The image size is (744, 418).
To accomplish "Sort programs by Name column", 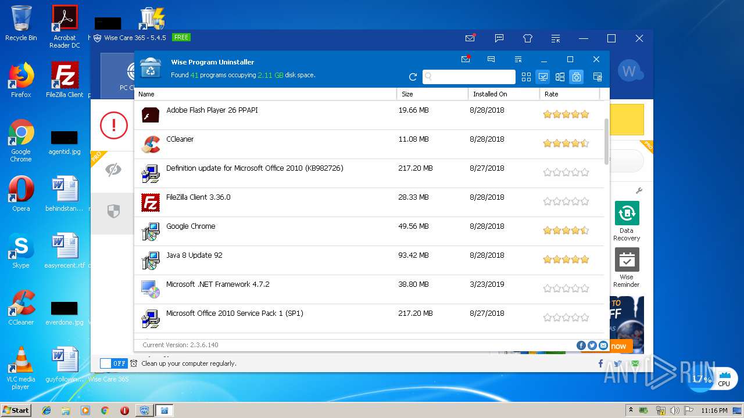I will coord(266,94).
